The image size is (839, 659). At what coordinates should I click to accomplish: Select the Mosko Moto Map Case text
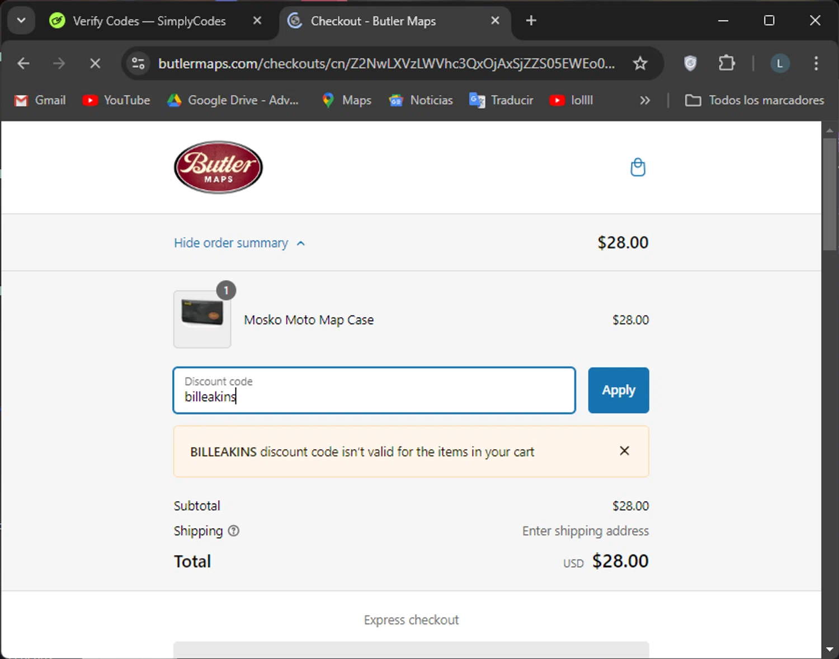coord(309,320)
